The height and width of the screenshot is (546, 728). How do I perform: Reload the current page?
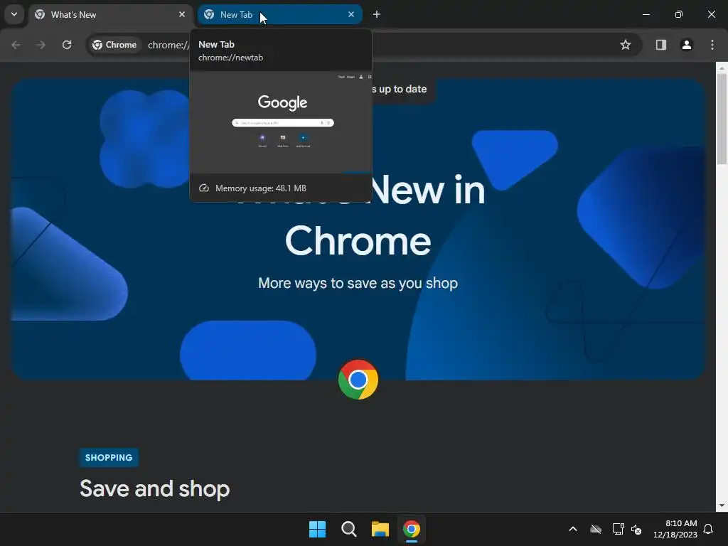click(x=67, y=45)
